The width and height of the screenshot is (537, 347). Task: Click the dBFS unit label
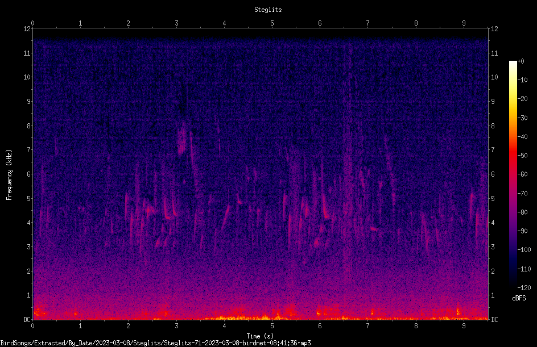click(x=519, y=298)
